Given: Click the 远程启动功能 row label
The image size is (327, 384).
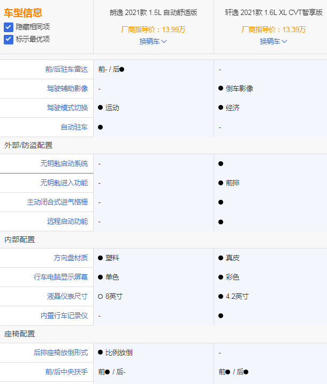Looking at the screenshot, I should [67, 222].
